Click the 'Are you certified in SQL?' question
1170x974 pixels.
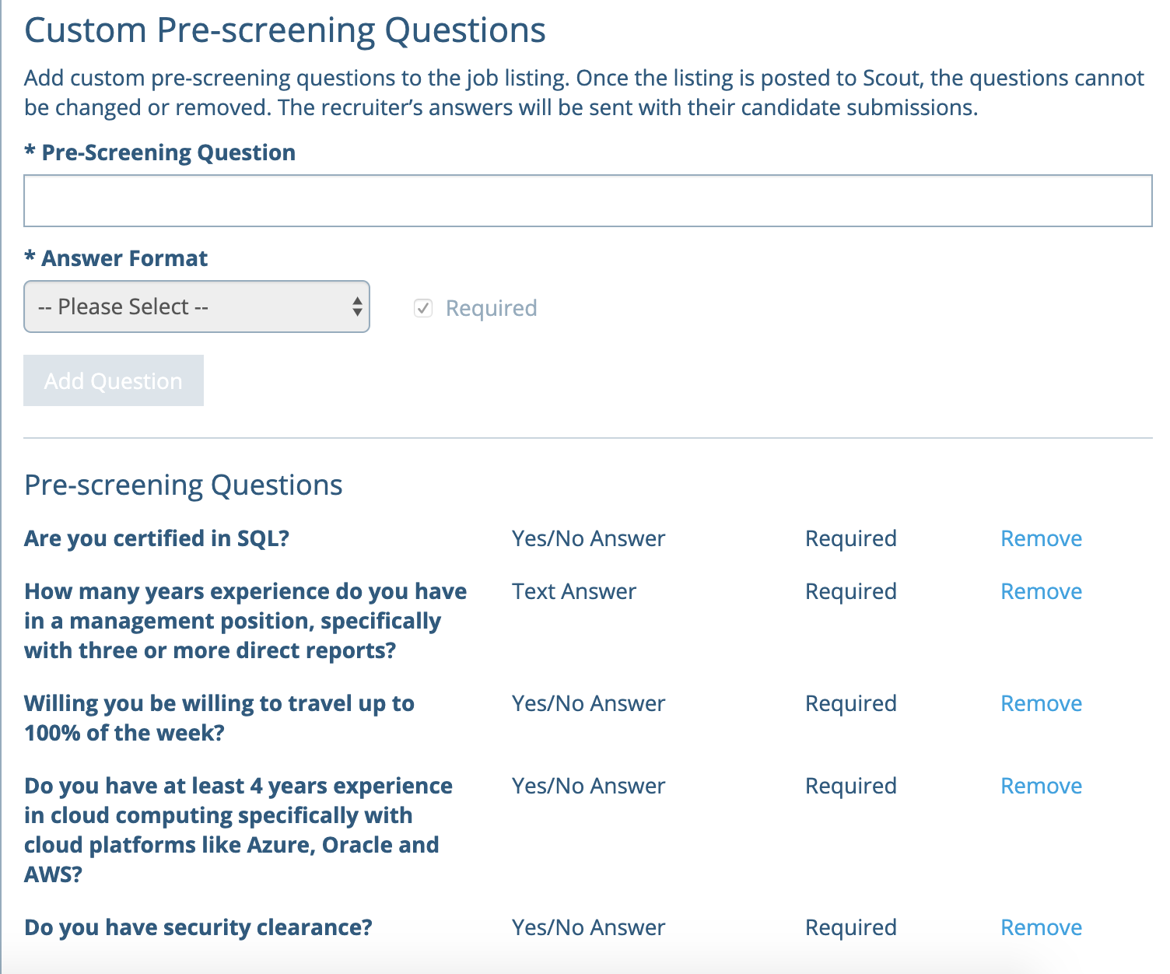click(156, 538)
